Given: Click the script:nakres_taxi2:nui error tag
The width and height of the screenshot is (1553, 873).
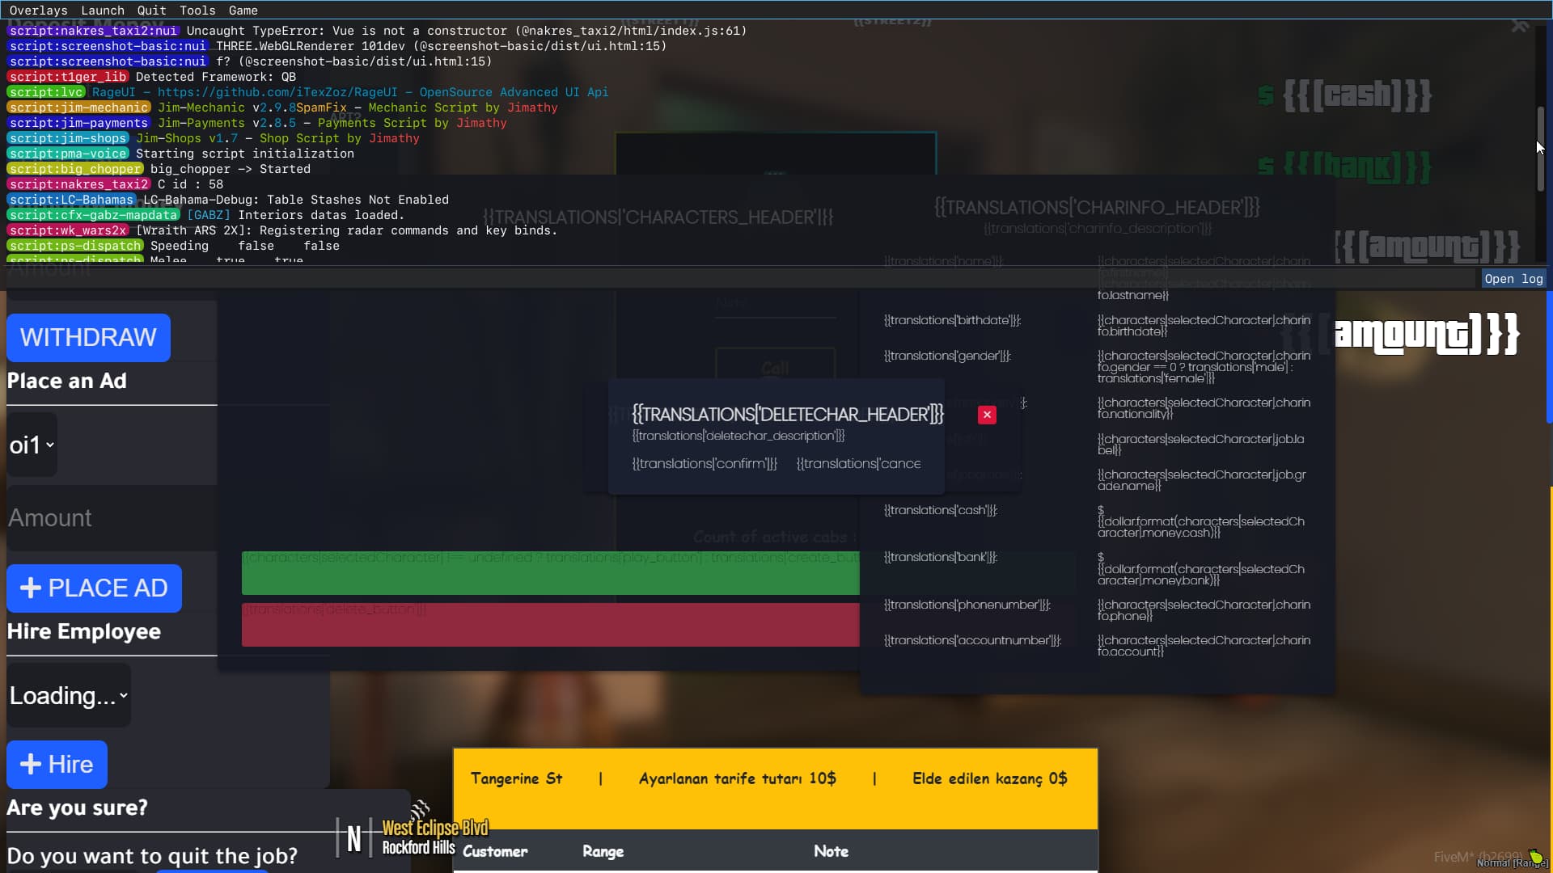Looking at the screenshot, I should click(x=93, y=31).
